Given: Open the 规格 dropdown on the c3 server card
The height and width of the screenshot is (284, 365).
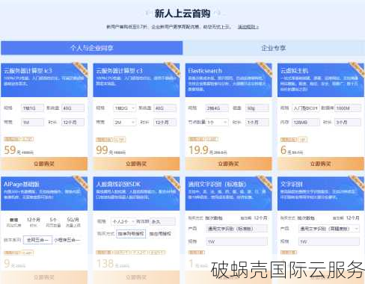Looking at the screenshot, I should click(125, 108).
